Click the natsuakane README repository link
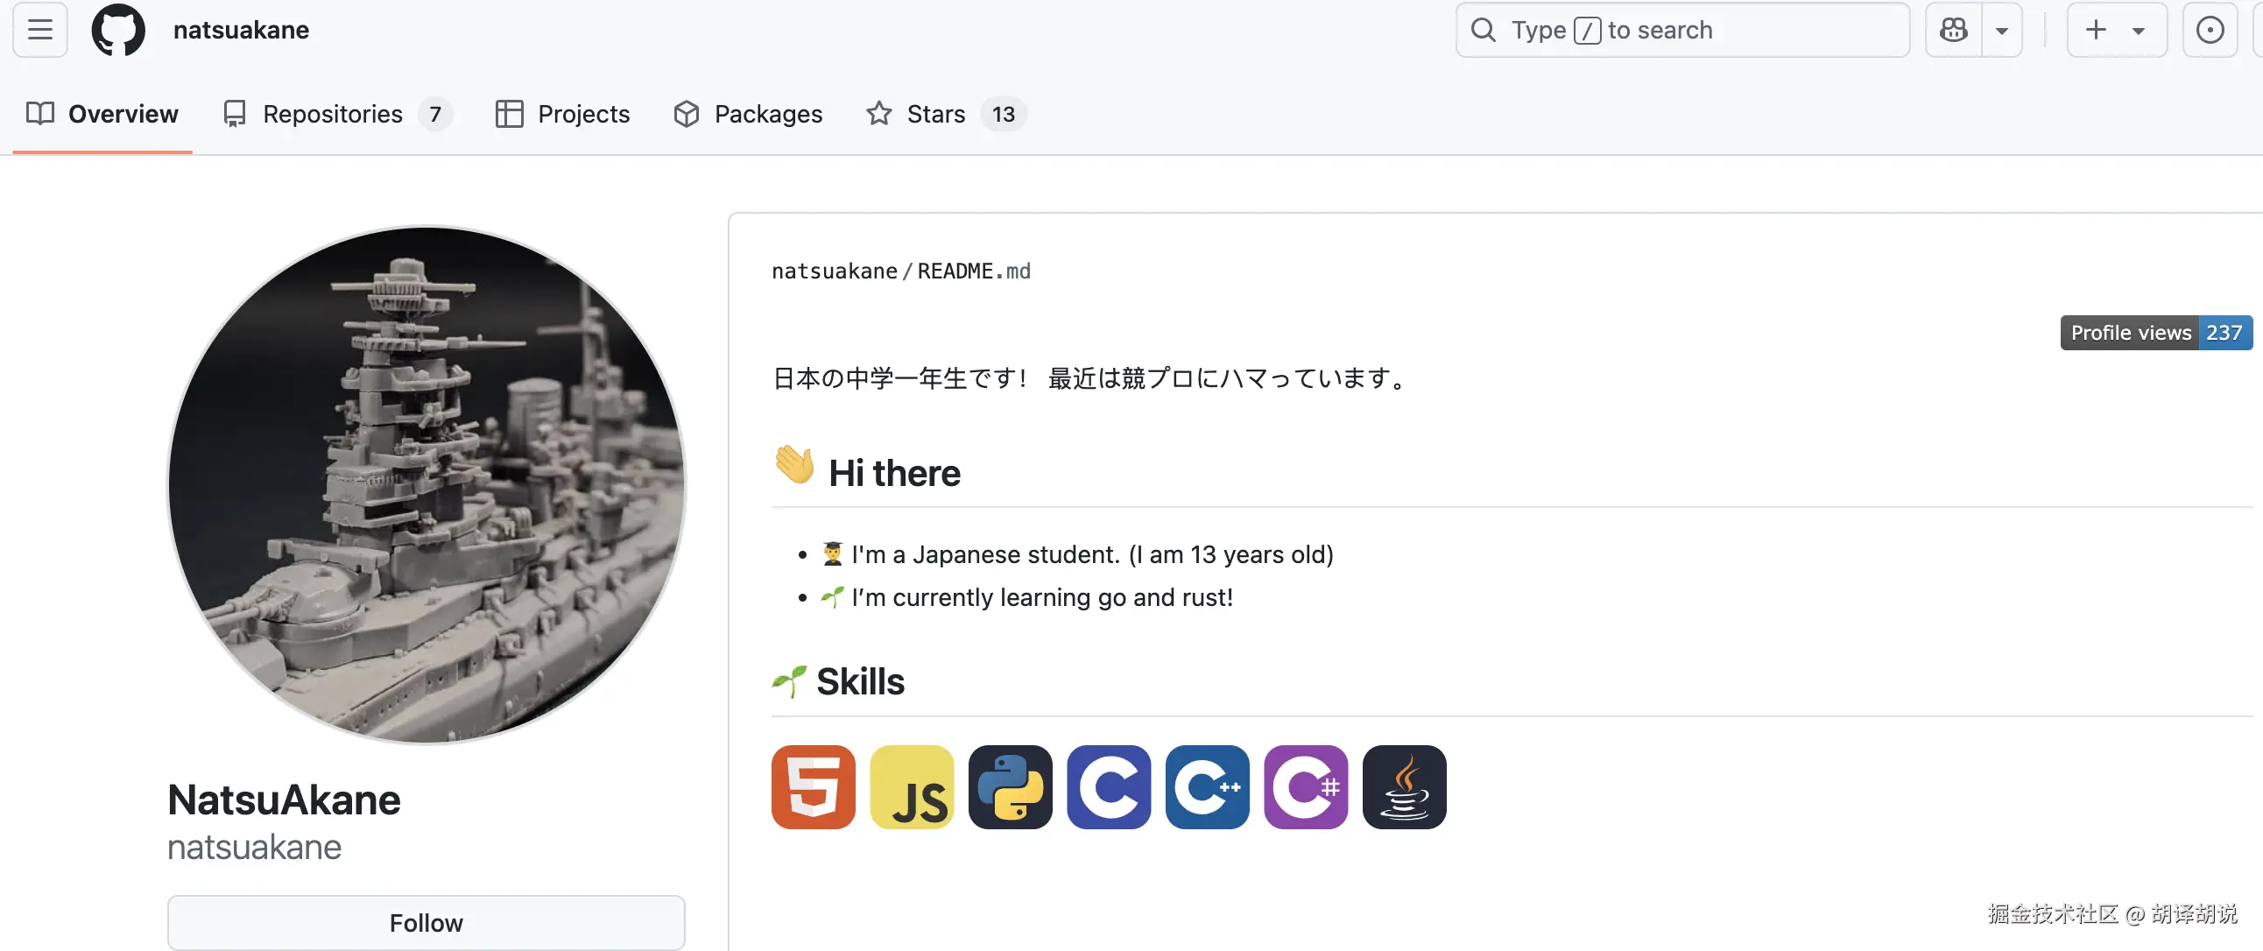The height and width of the screenshot is (951, 2263). [834, 271]
